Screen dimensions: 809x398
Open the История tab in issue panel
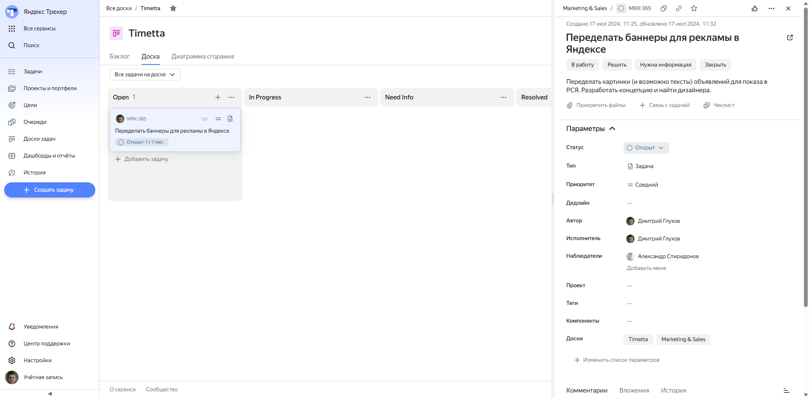point(673,390)
